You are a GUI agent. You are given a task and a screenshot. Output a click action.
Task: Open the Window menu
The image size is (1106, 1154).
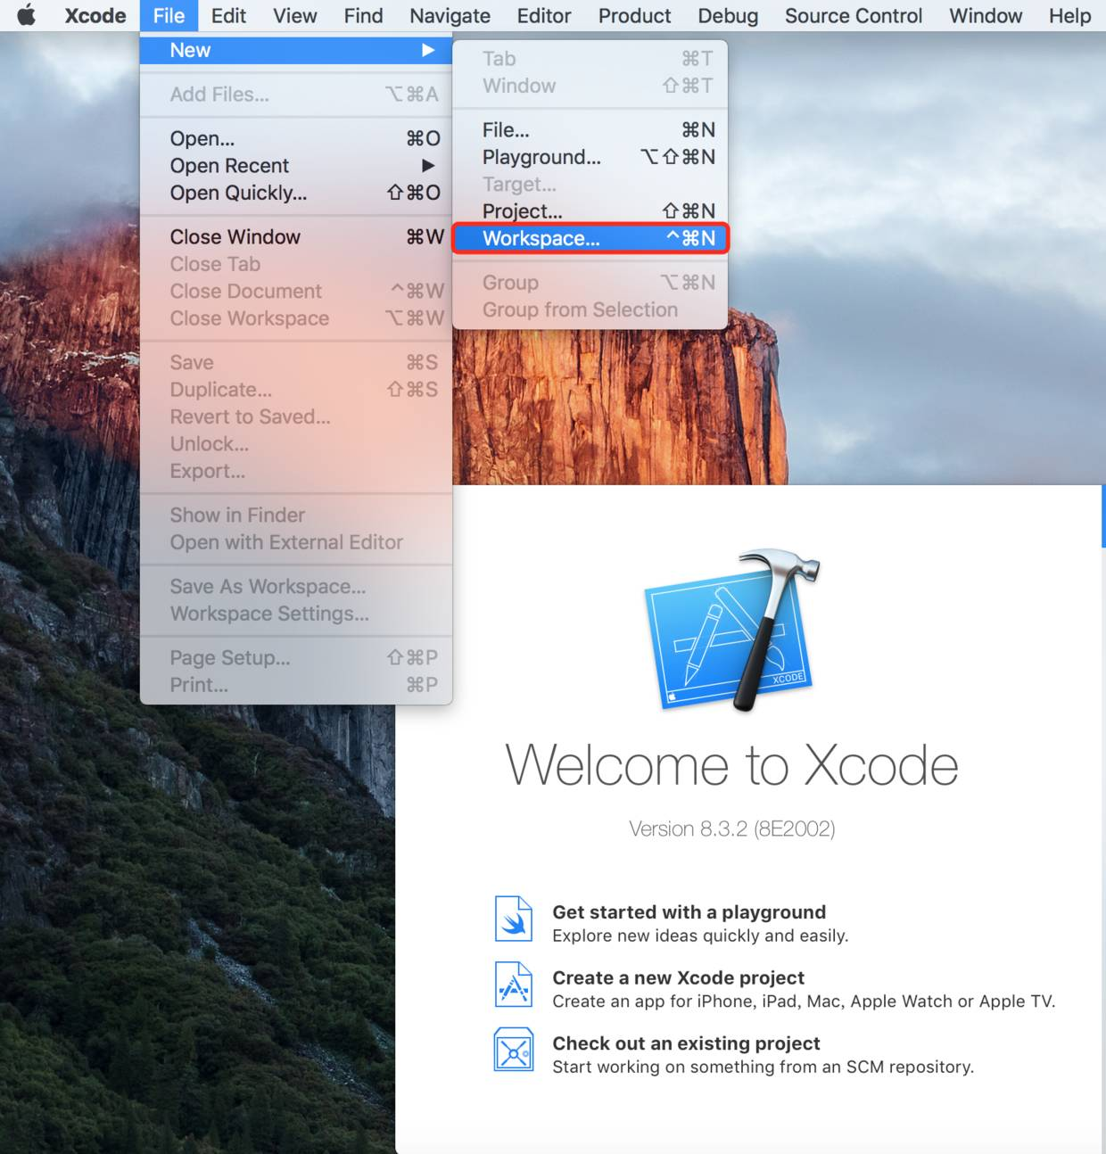click(x=986, y=15)
